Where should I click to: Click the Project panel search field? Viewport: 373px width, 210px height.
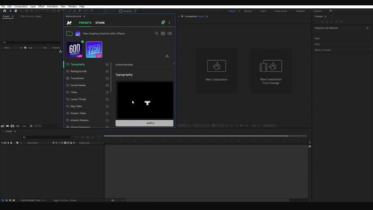click(31, 43)
